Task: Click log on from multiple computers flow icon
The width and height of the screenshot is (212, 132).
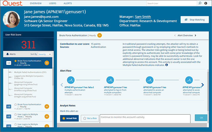Action: pos(110,80)
